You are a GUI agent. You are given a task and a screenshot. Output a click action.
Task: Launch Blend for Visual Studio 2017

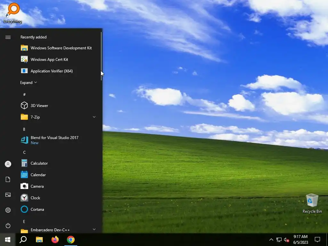(x=59, y=140)
